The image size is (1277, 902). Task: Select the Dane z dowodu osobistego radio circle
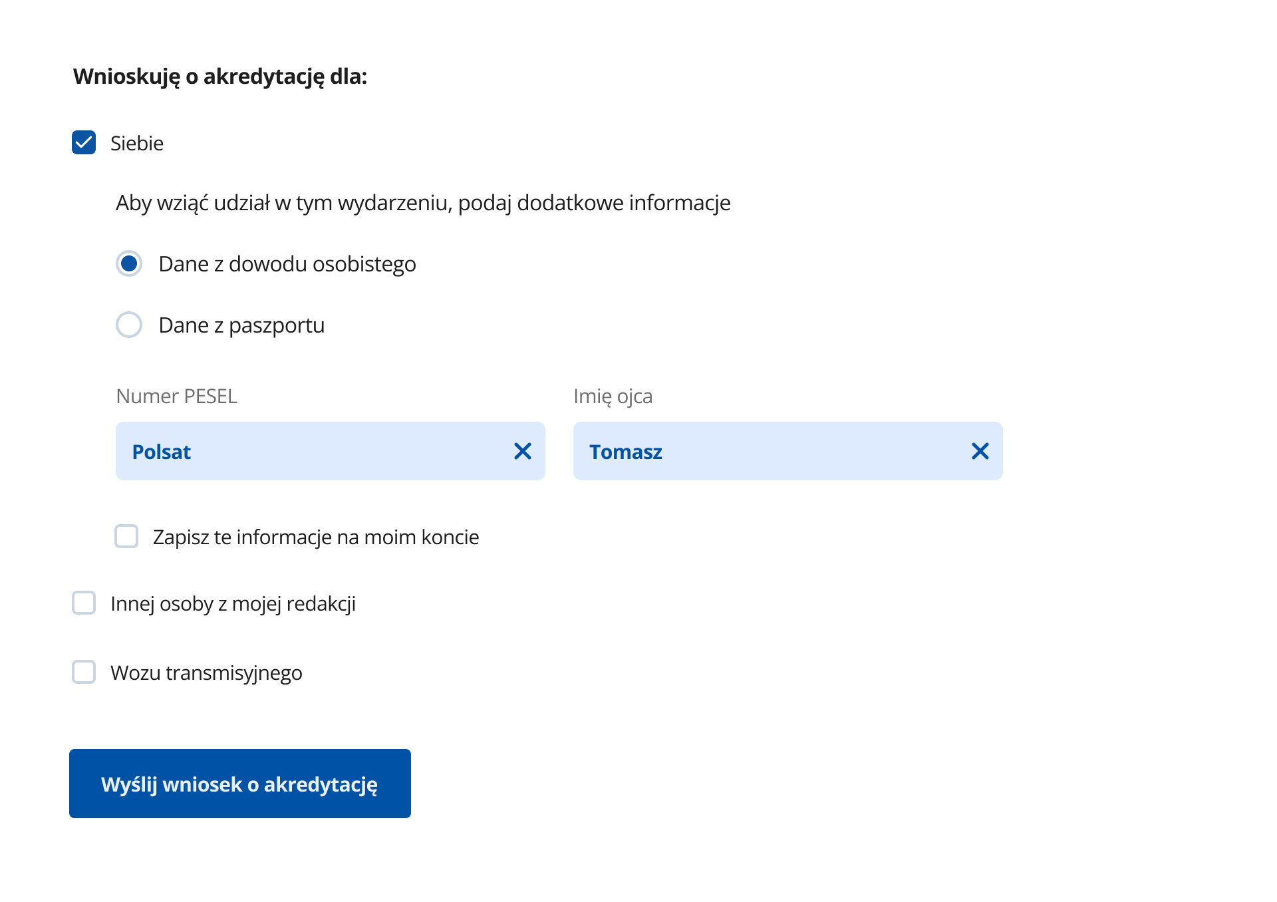click(x=129, y=264)
